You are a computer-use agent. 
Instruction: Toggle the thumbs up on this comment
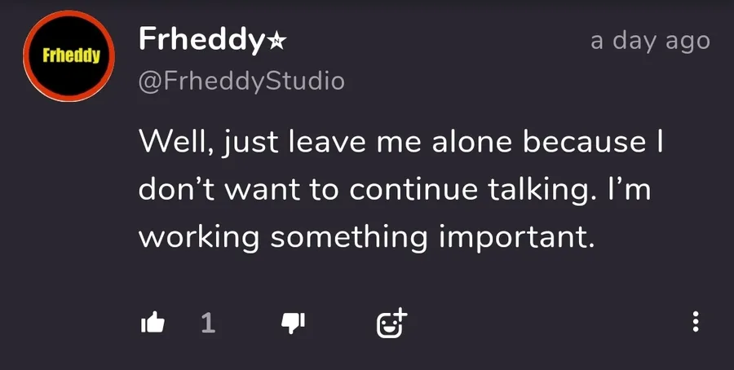pos(153,324)
